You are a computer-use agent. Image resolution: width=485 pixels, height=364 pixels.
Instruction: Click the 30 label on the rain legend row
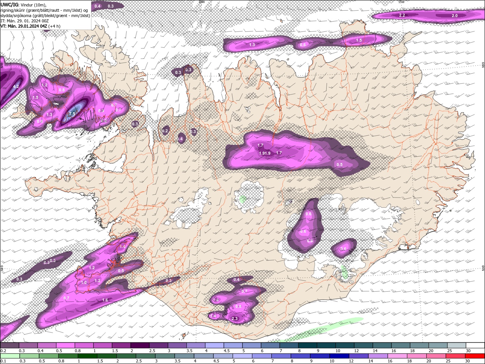(x=468, y=361)
